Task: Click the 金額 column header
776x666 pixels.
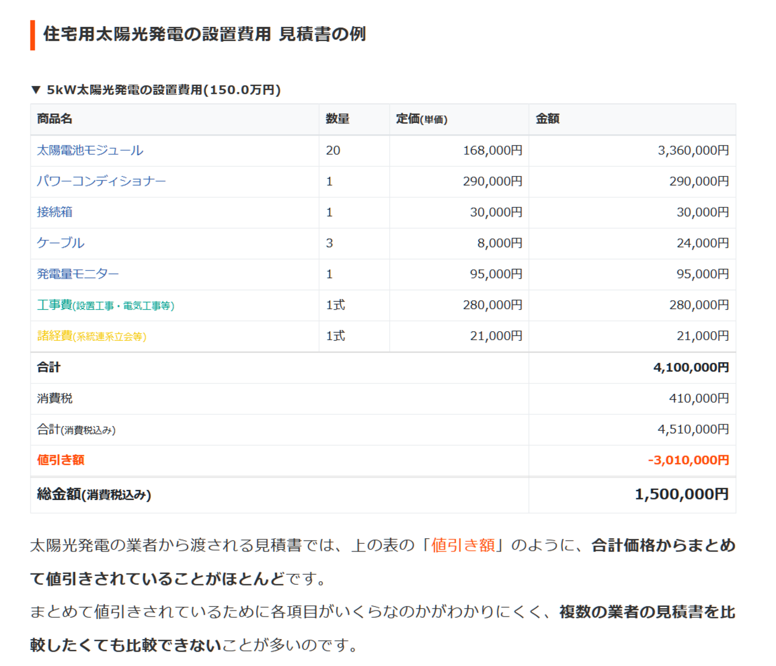Action: coord(547,119)
